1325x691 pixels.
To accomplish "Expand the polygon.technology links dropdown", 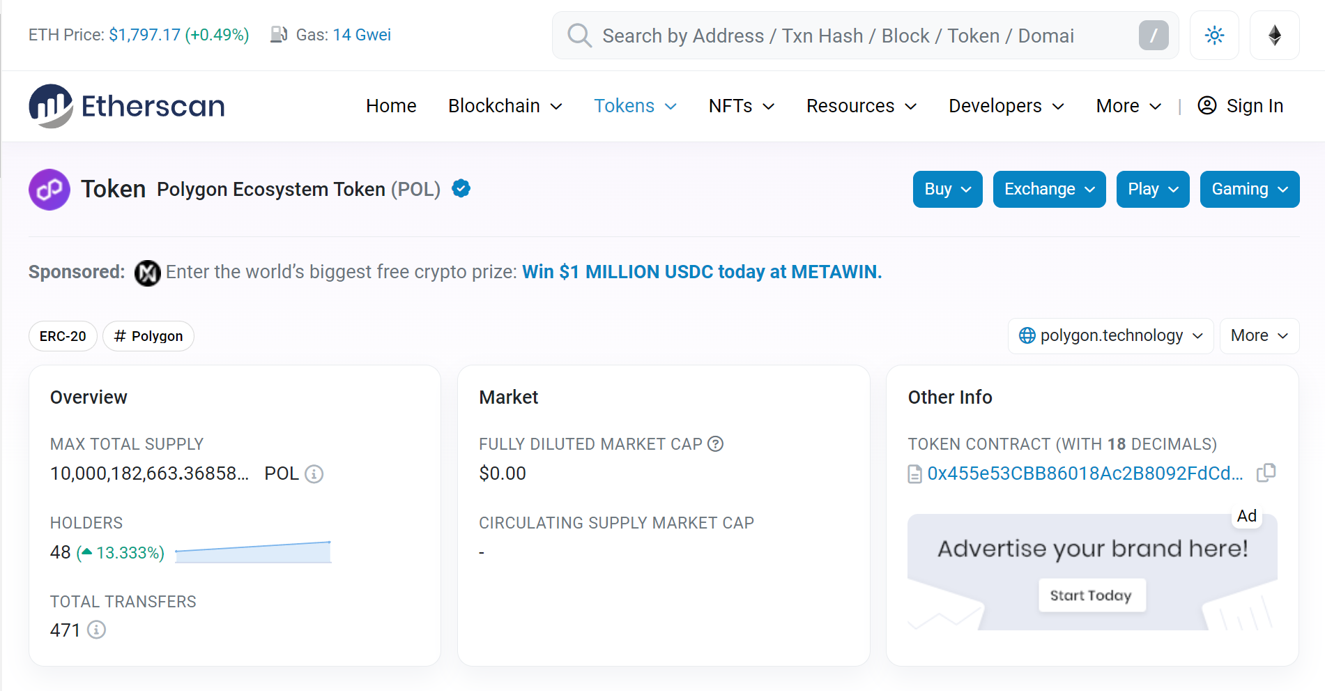I will (1111, 336).
